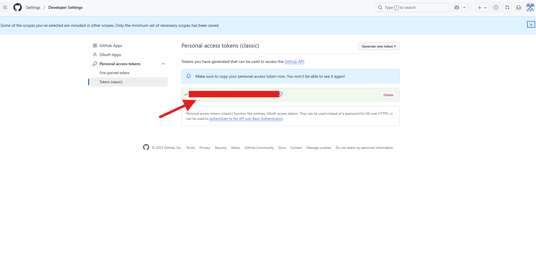Delete the newly generated token
The image size is (536, 265).
tap(388, 95)
